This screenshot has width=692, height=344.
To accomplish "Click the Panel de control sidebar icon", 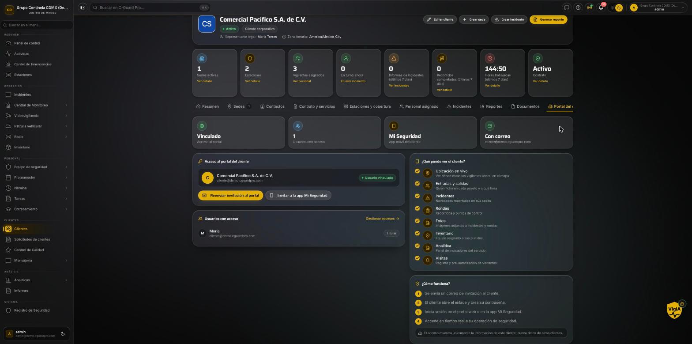I will point(8,43).
